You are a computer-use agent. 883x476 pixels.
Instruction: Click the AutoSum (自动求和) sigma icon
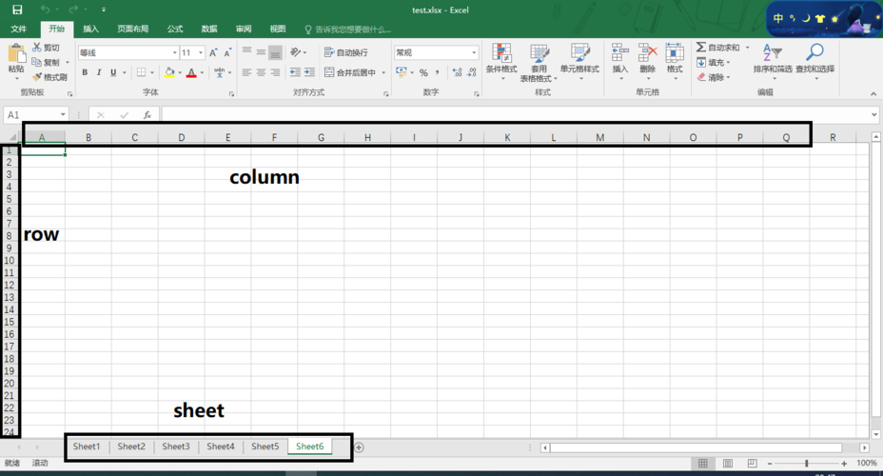701,48
